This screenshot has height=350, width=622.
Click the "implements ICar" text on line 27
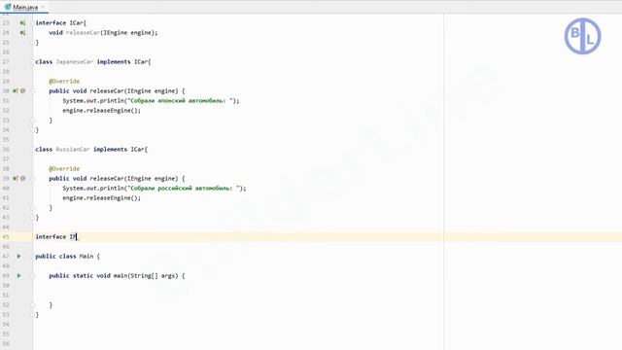click(122, 62)
